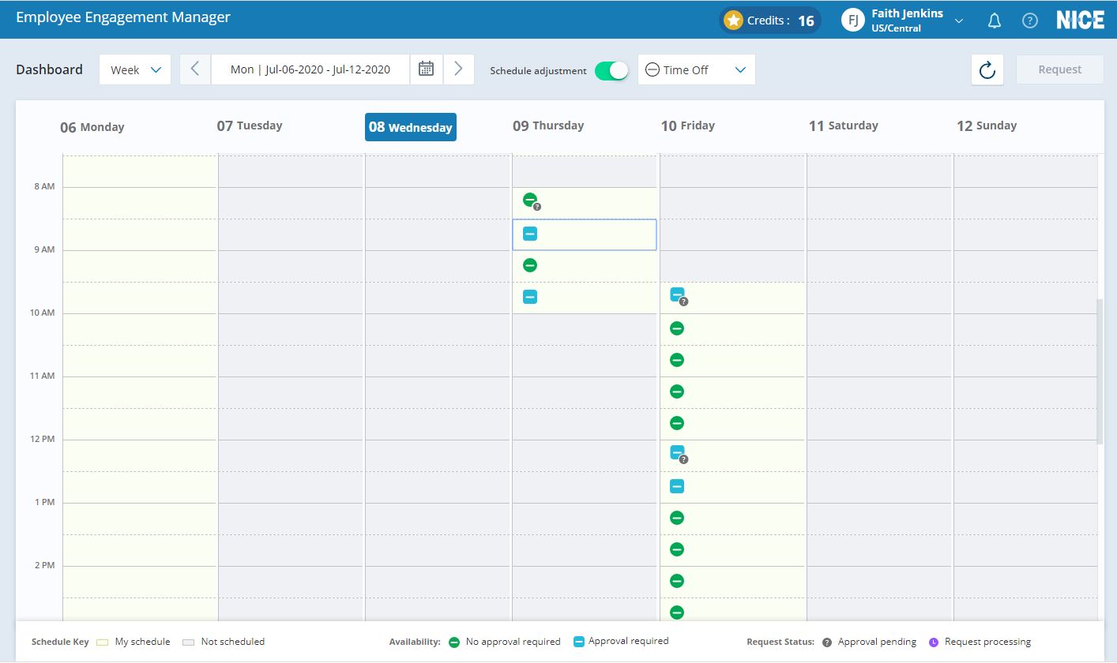Image resolution: width=1117 pixels, height=663 pixels.
Task: Open the calendar date picker icon
Action: point(426,69)
